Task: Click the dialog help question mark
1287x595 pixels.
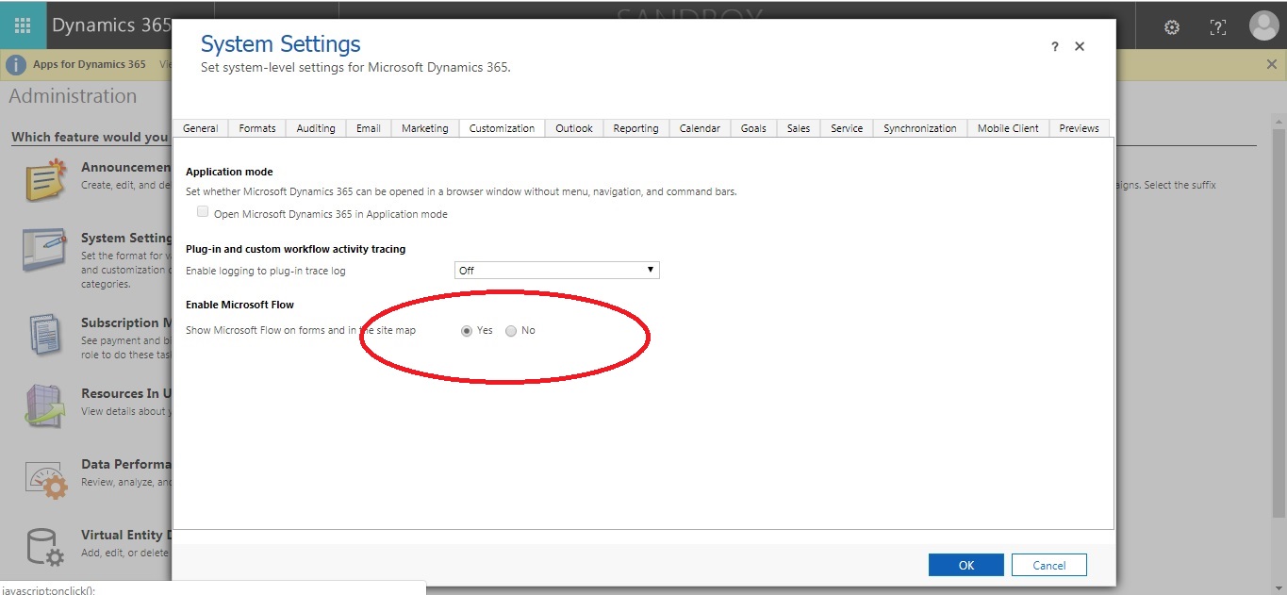Action: [x=1054, y=47]
